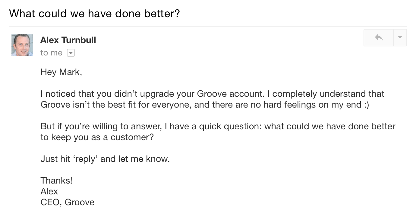Select the sender name Alex Turnbull
The width and height of the screenshot is (416, 217).
coord(68,40)
